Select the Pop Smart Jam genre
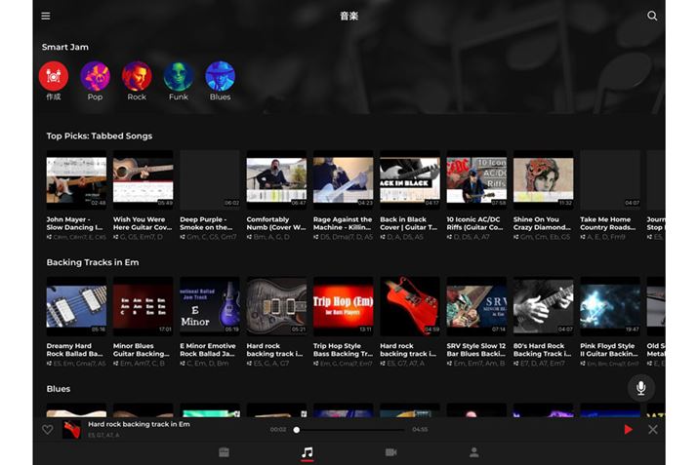698x465 pixels. (95, 76)
